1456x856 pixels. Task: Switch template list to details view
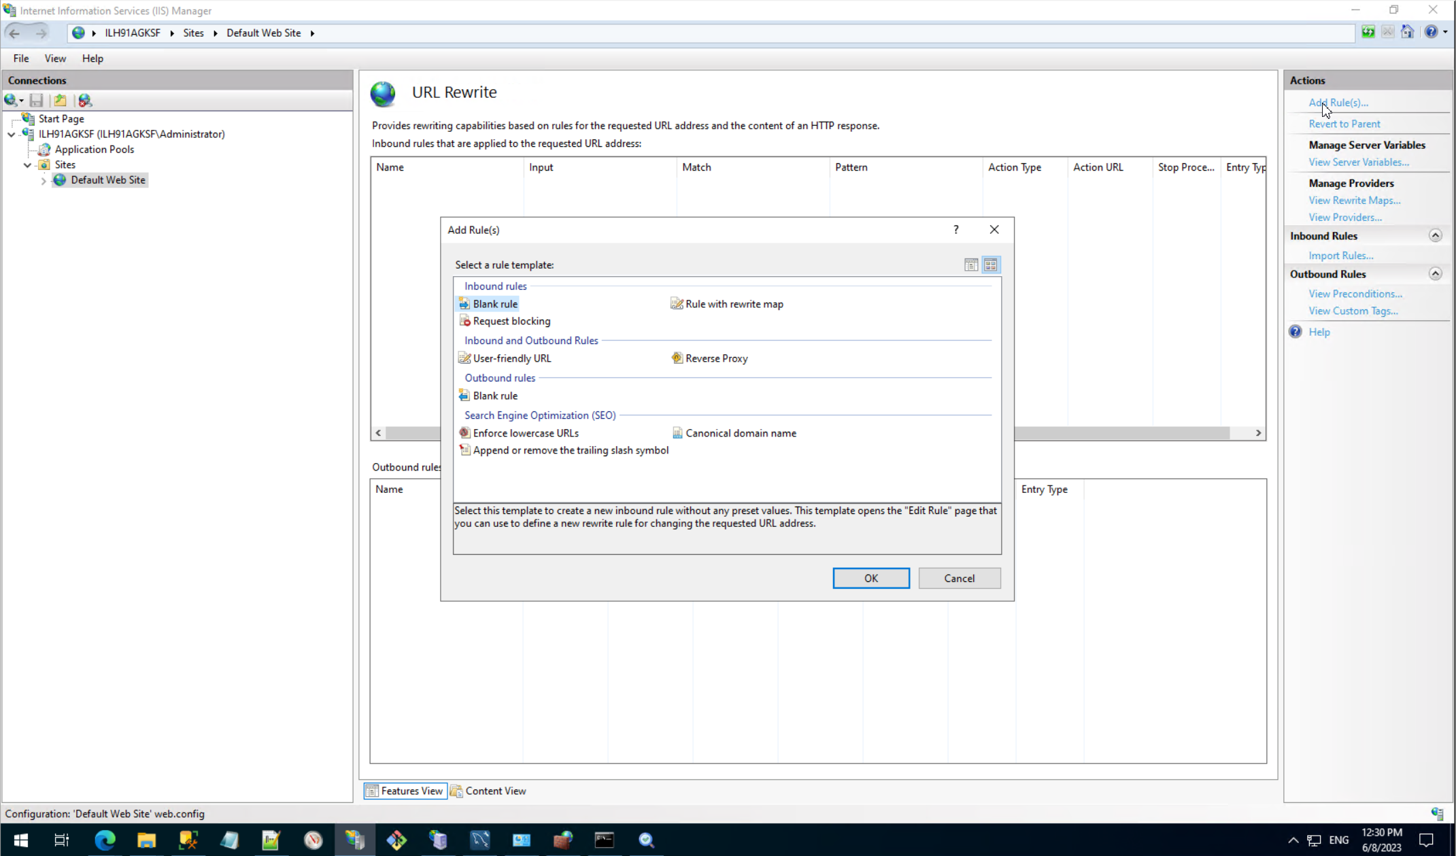coord(970,265)
